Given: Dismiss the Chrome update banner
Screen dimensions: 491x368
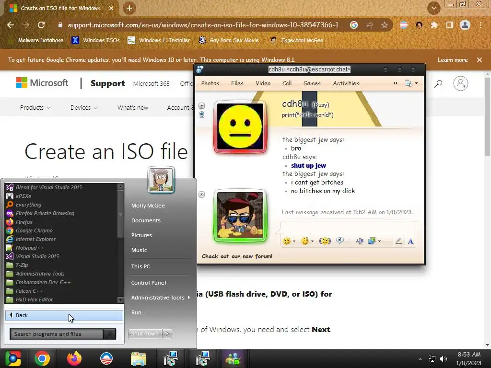Looking at the screenshot, I should [479, 60].
